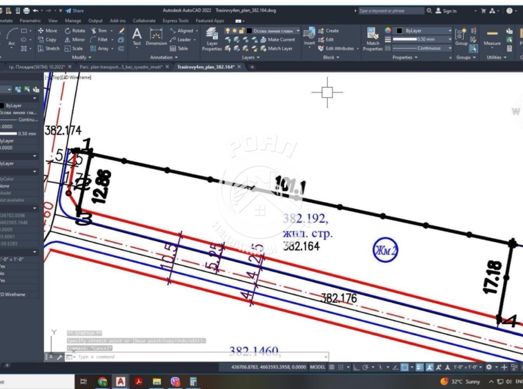523x389 pixels.
Task: Switch to the гр. Пловдив drawing tab
Action: click(37, 67)
